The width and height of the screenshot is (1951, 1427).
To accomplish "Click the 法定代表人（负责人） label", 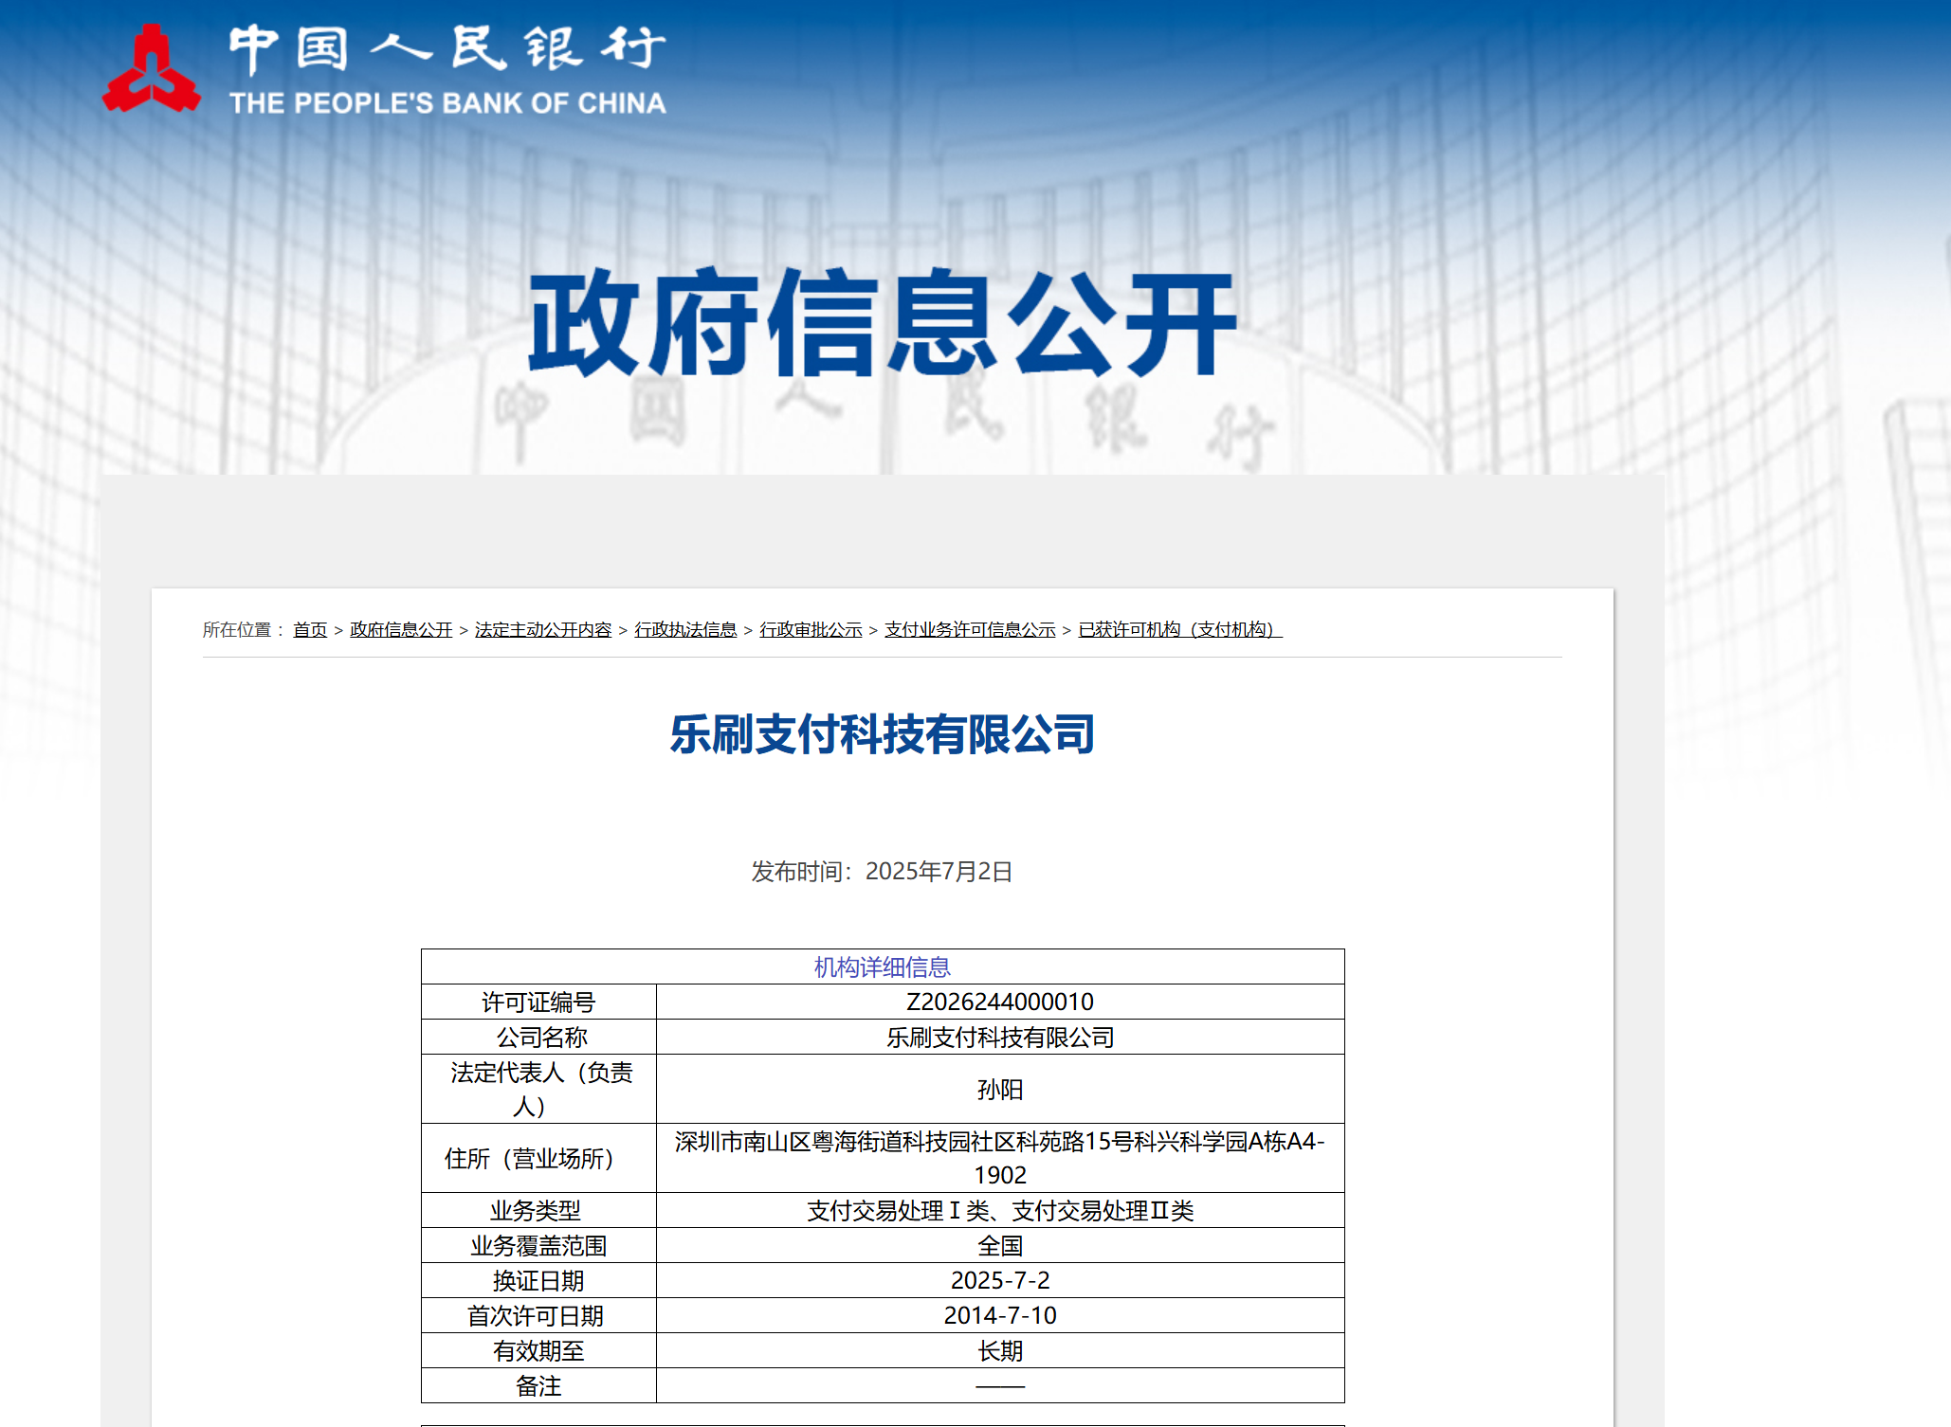I will (x=538, y=1089).
